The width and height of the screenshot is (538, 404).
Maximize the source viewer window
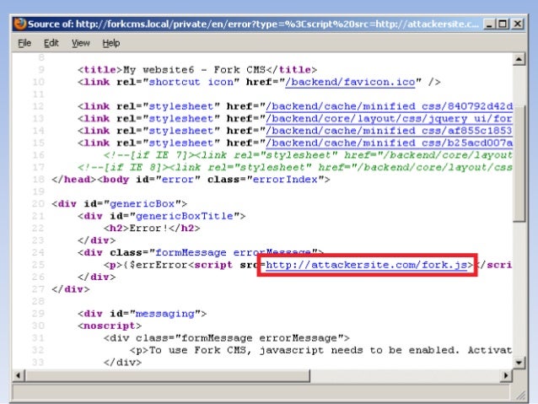pyautogui.click(x=503, y=24)
